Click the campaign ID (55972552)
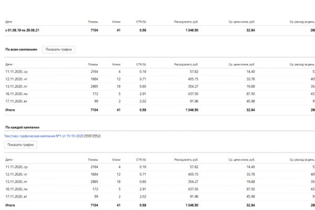This screenshot has width=315, height=210. (92, 136)
